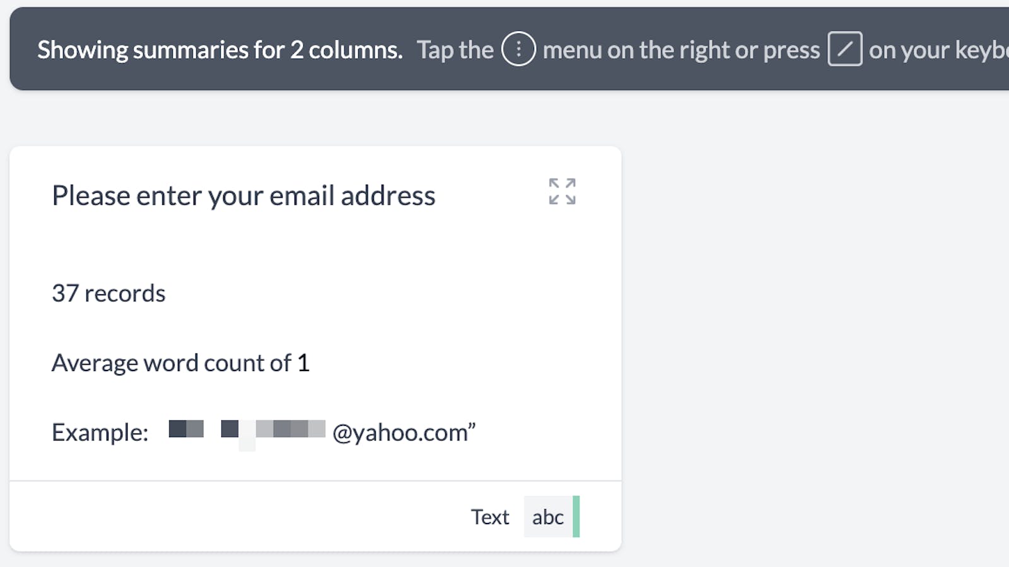
Task: Click the fullscreen arrows on the card
Action: click(x=562, y=192)
